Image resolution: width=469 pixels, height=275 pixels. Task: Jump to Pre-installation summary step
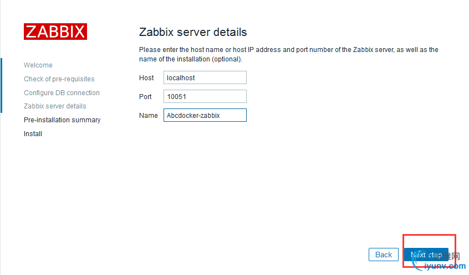click(62, 120)
